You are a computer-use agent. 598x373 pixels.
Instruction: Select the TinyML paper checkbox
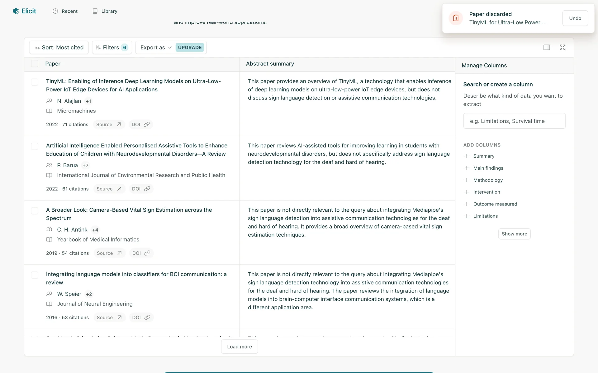[x=35, y=82]
